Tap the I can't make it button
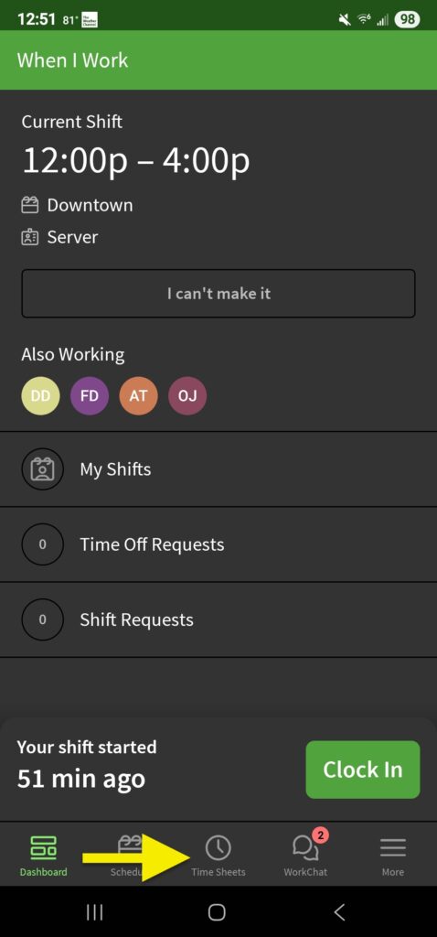The image size is (437, 937). tap(218, 294)
